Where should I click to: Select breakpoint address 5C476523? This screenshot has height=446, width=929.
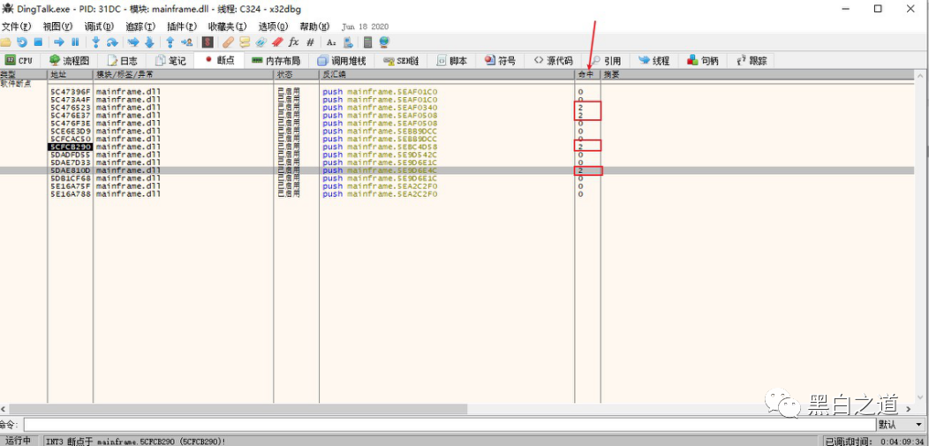pyautogui.click(x=71, y=108)
